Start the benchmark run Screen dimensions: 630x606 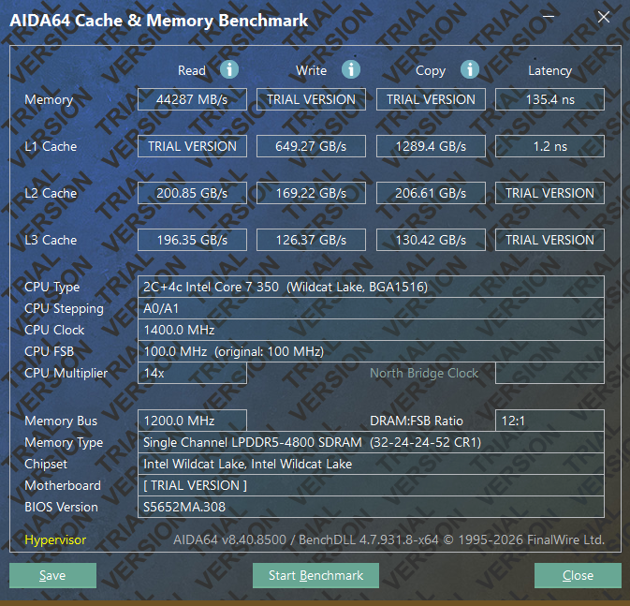(x=315, y=575)
